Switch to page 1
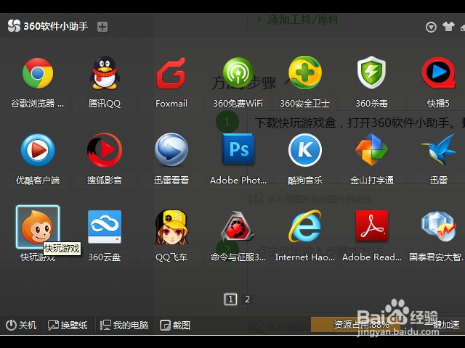Screen dimensions: 465x348 tap(230, 299)
